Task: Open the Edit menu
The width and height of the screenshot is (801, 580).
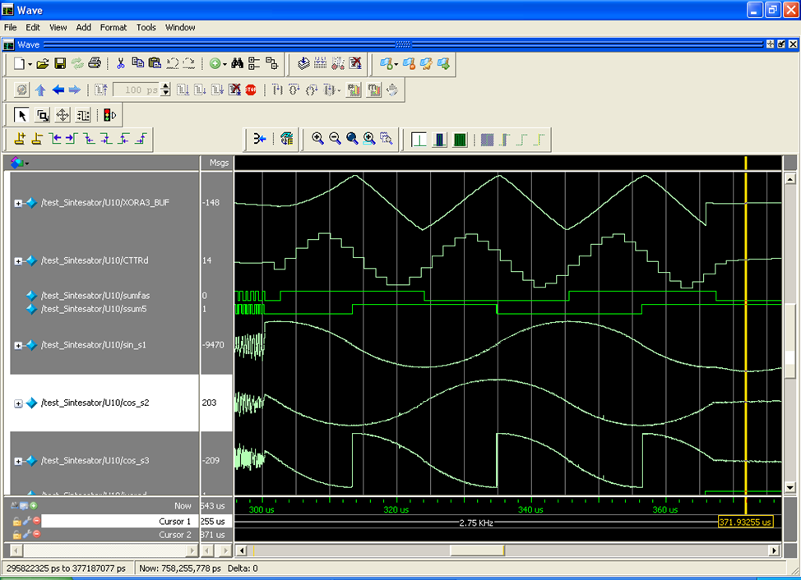Action: coord(33,28)
